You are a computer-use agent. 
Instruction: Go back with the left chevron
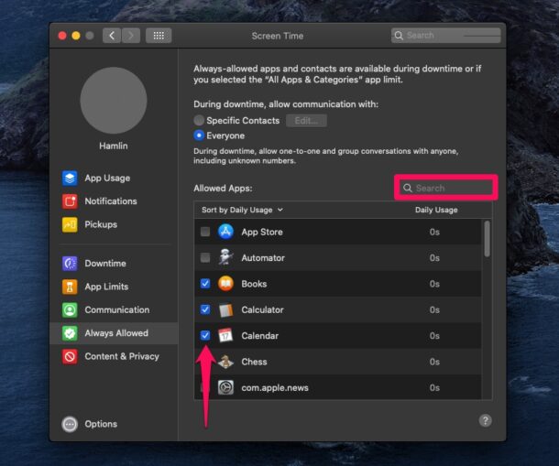pyautogui.click(x=112, y=36)
